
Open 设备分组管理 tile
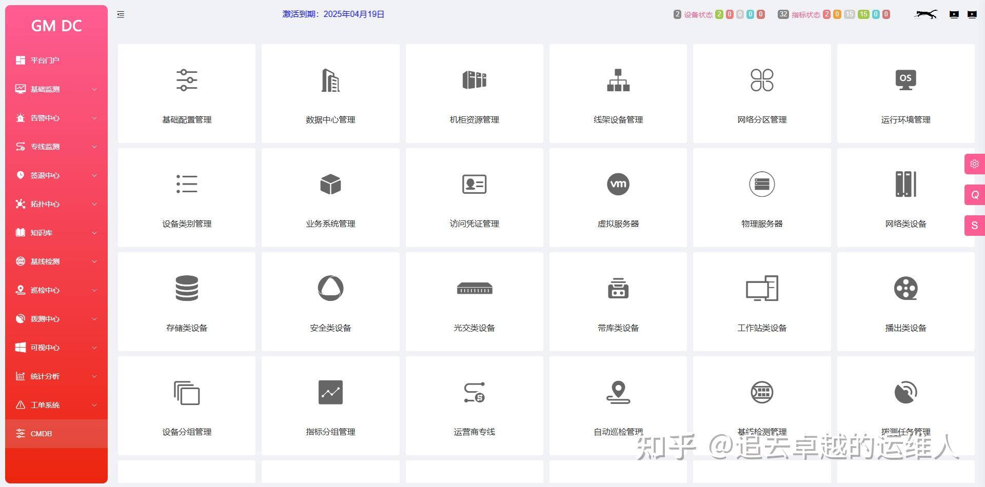point(187,405)
